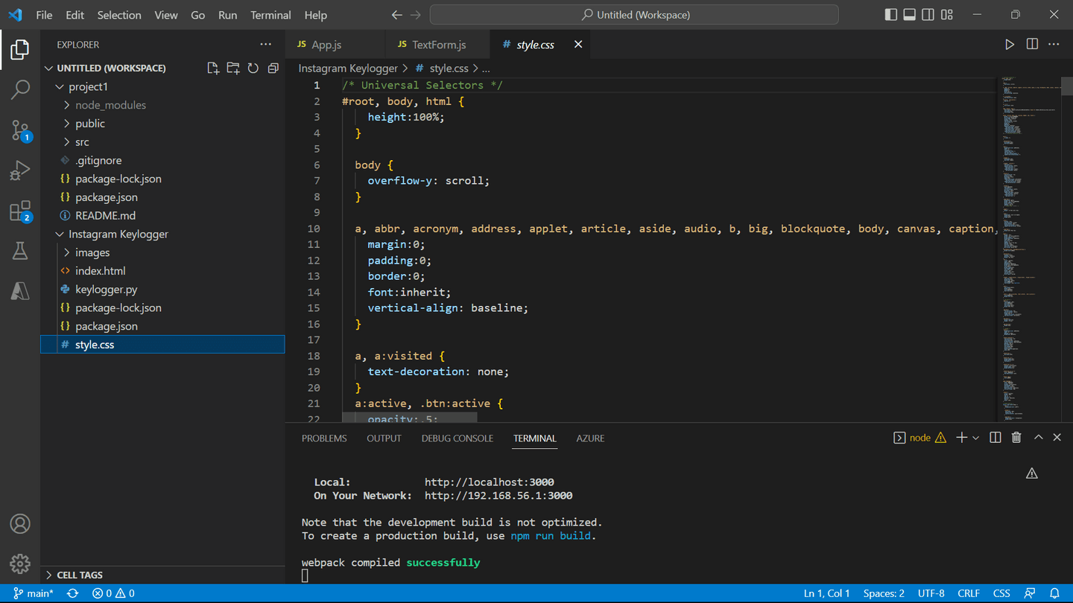Open the Customize Layout button
This screenshot has width=1073, height=603.
coord(947,15)
